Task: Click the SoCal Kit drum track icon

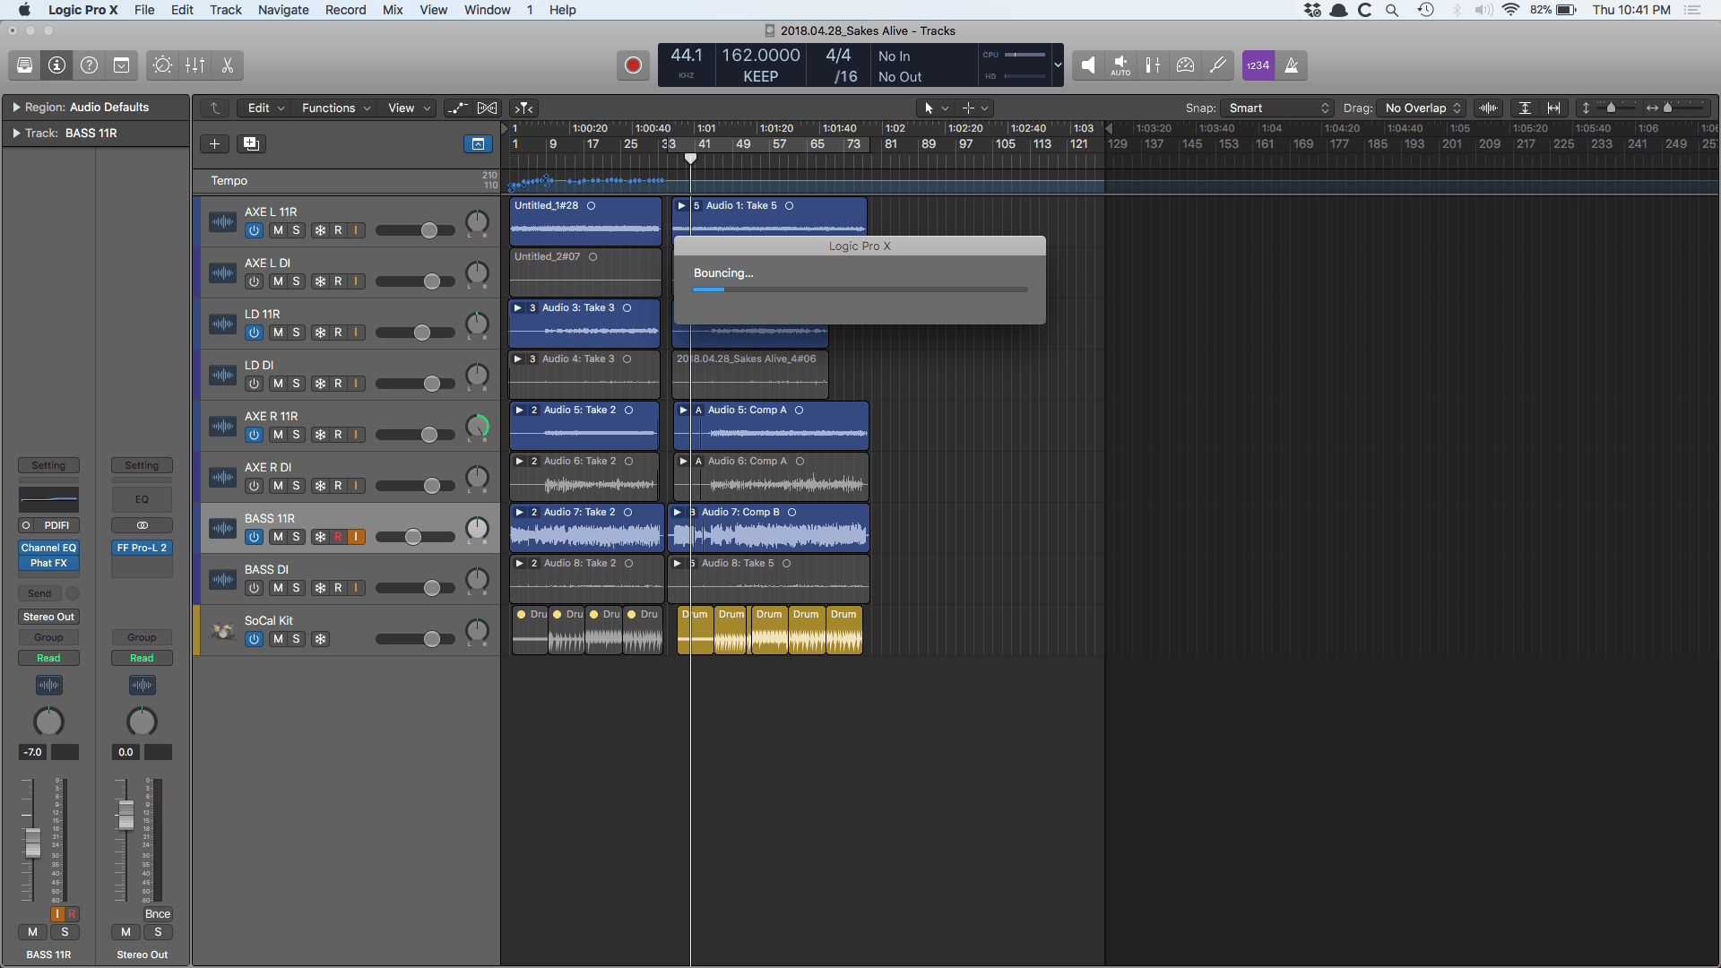Action: pyautogui.click(x=222, y=631)
